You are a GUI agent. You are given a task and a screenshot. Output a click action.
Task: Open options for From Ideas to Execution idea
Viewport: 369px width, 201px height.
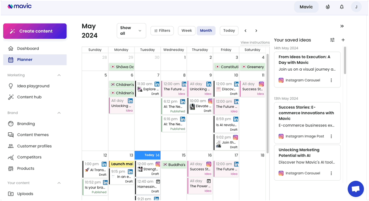[331, 80]
